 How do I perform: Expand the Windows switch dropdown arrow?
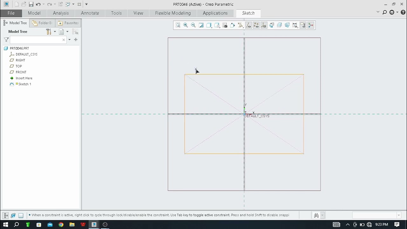coord(73,4)
